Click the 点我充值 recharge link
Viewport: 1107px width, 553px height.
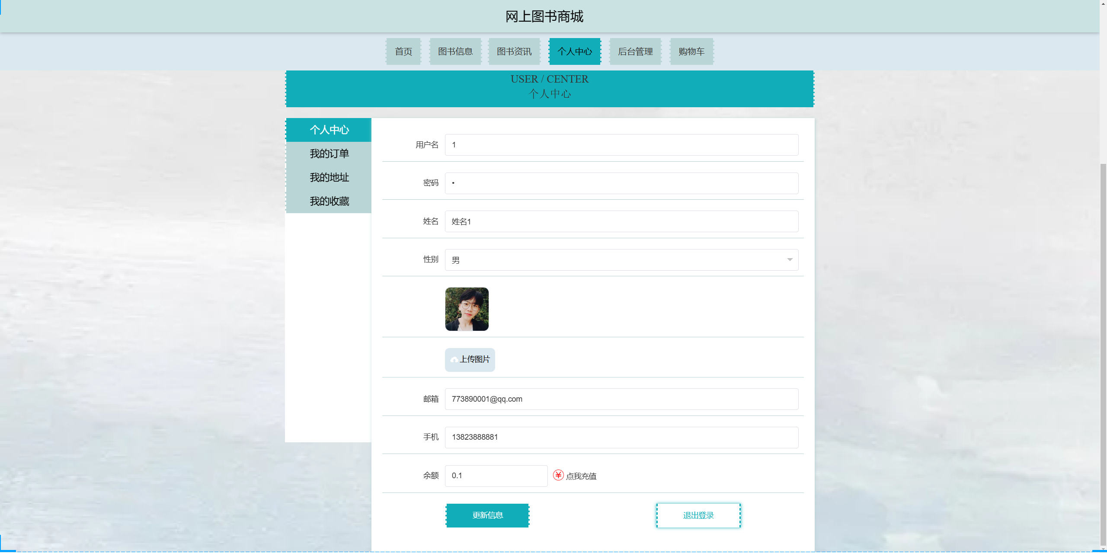click(x=581, y=476)
